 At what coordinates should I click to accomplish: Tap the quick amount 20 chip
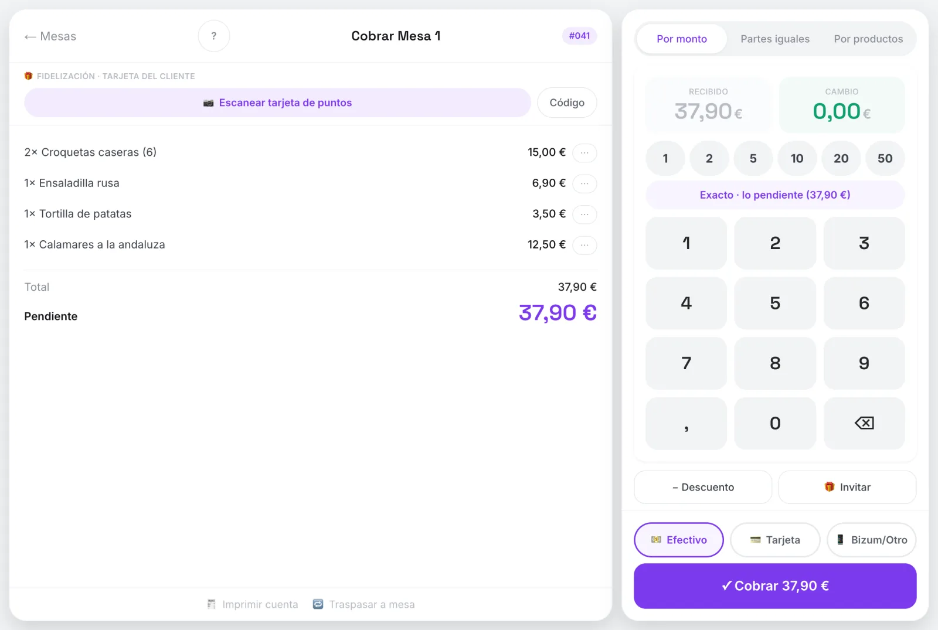tap(841, 158)
